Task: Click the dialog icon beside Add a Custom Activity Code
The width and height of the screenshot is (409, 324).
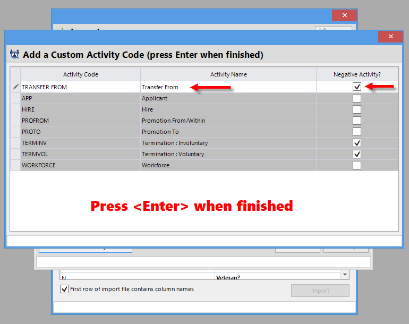Action: click(x=15, y=54)
